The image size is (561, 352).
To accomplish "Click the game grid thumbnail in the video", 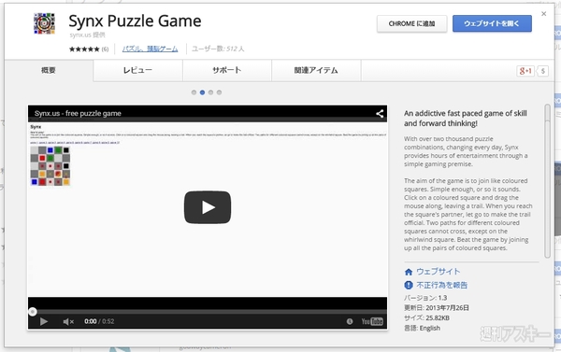I will (x=50, y=166).
